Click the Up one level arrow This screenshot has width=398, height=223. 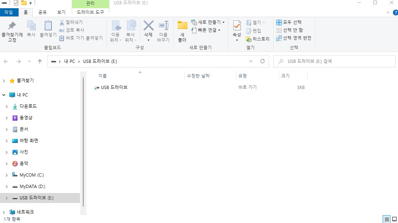click(x=40, y=61)
